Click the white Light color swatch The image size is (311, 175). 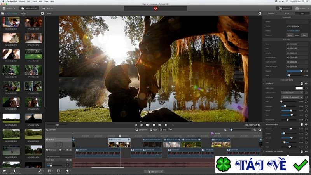pos(299,88)
